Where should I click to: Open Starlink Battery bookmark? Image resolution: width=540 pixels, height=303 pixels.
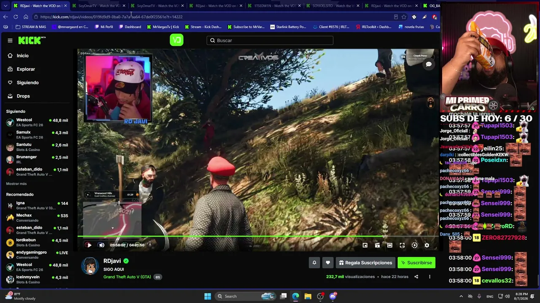click(288, 27)
